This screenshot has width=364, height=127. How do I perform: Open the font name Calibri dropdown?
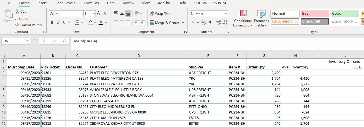point(82,14)
